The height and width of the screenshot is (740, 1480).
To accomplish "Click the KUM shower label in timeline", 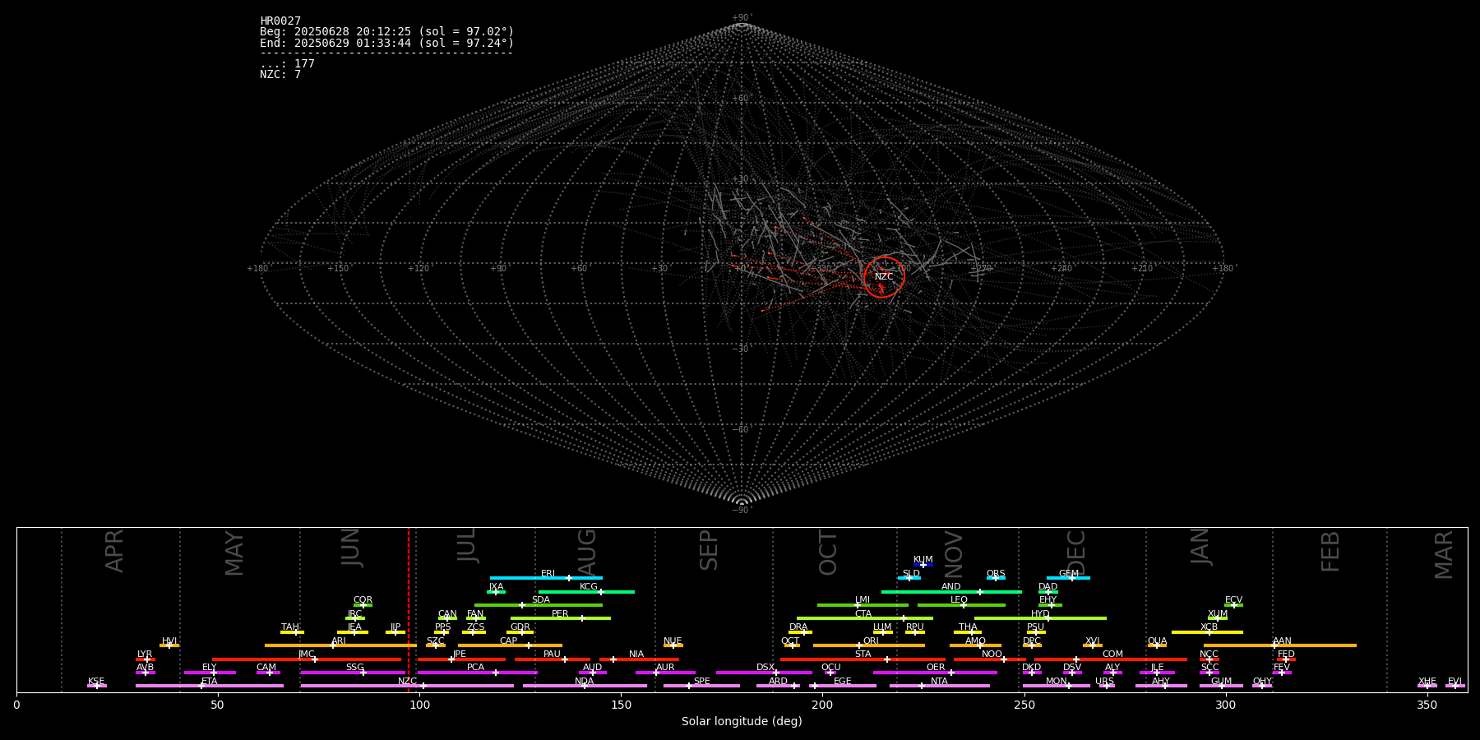I will pyautogui.click(x=923, y=560).
